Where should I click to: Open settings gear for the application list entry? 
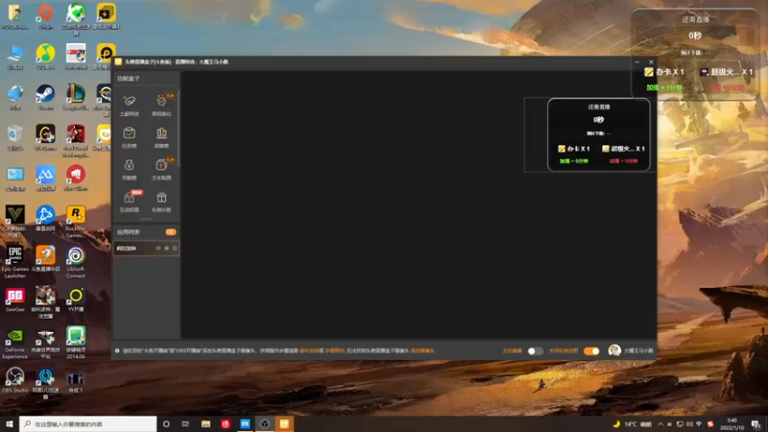pyautogui.click(x=166, y=249)
